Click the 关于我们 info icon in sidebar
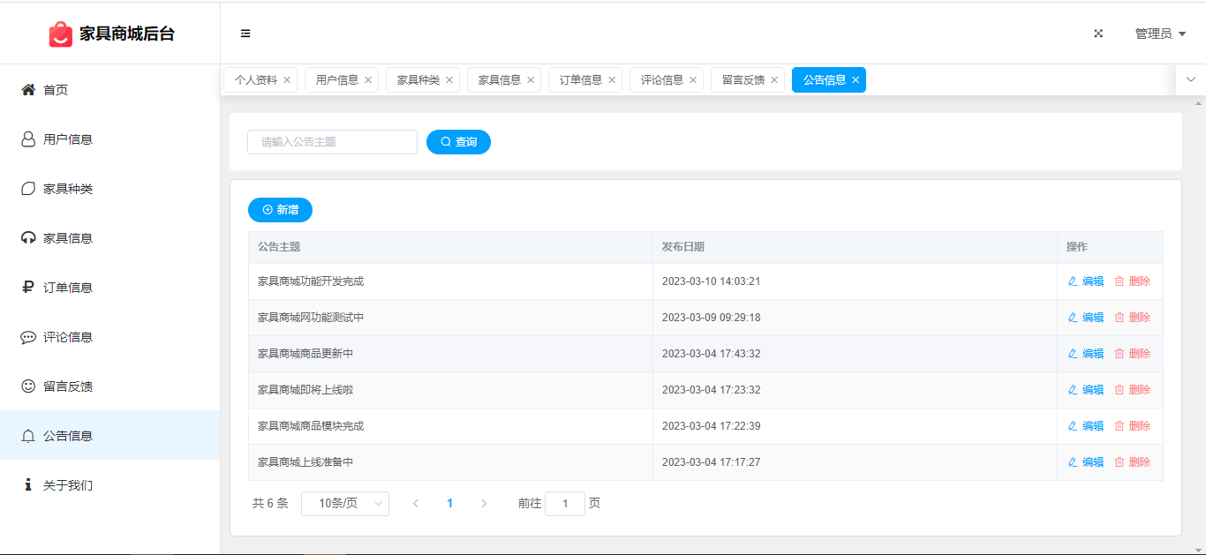 coord(28,485)
